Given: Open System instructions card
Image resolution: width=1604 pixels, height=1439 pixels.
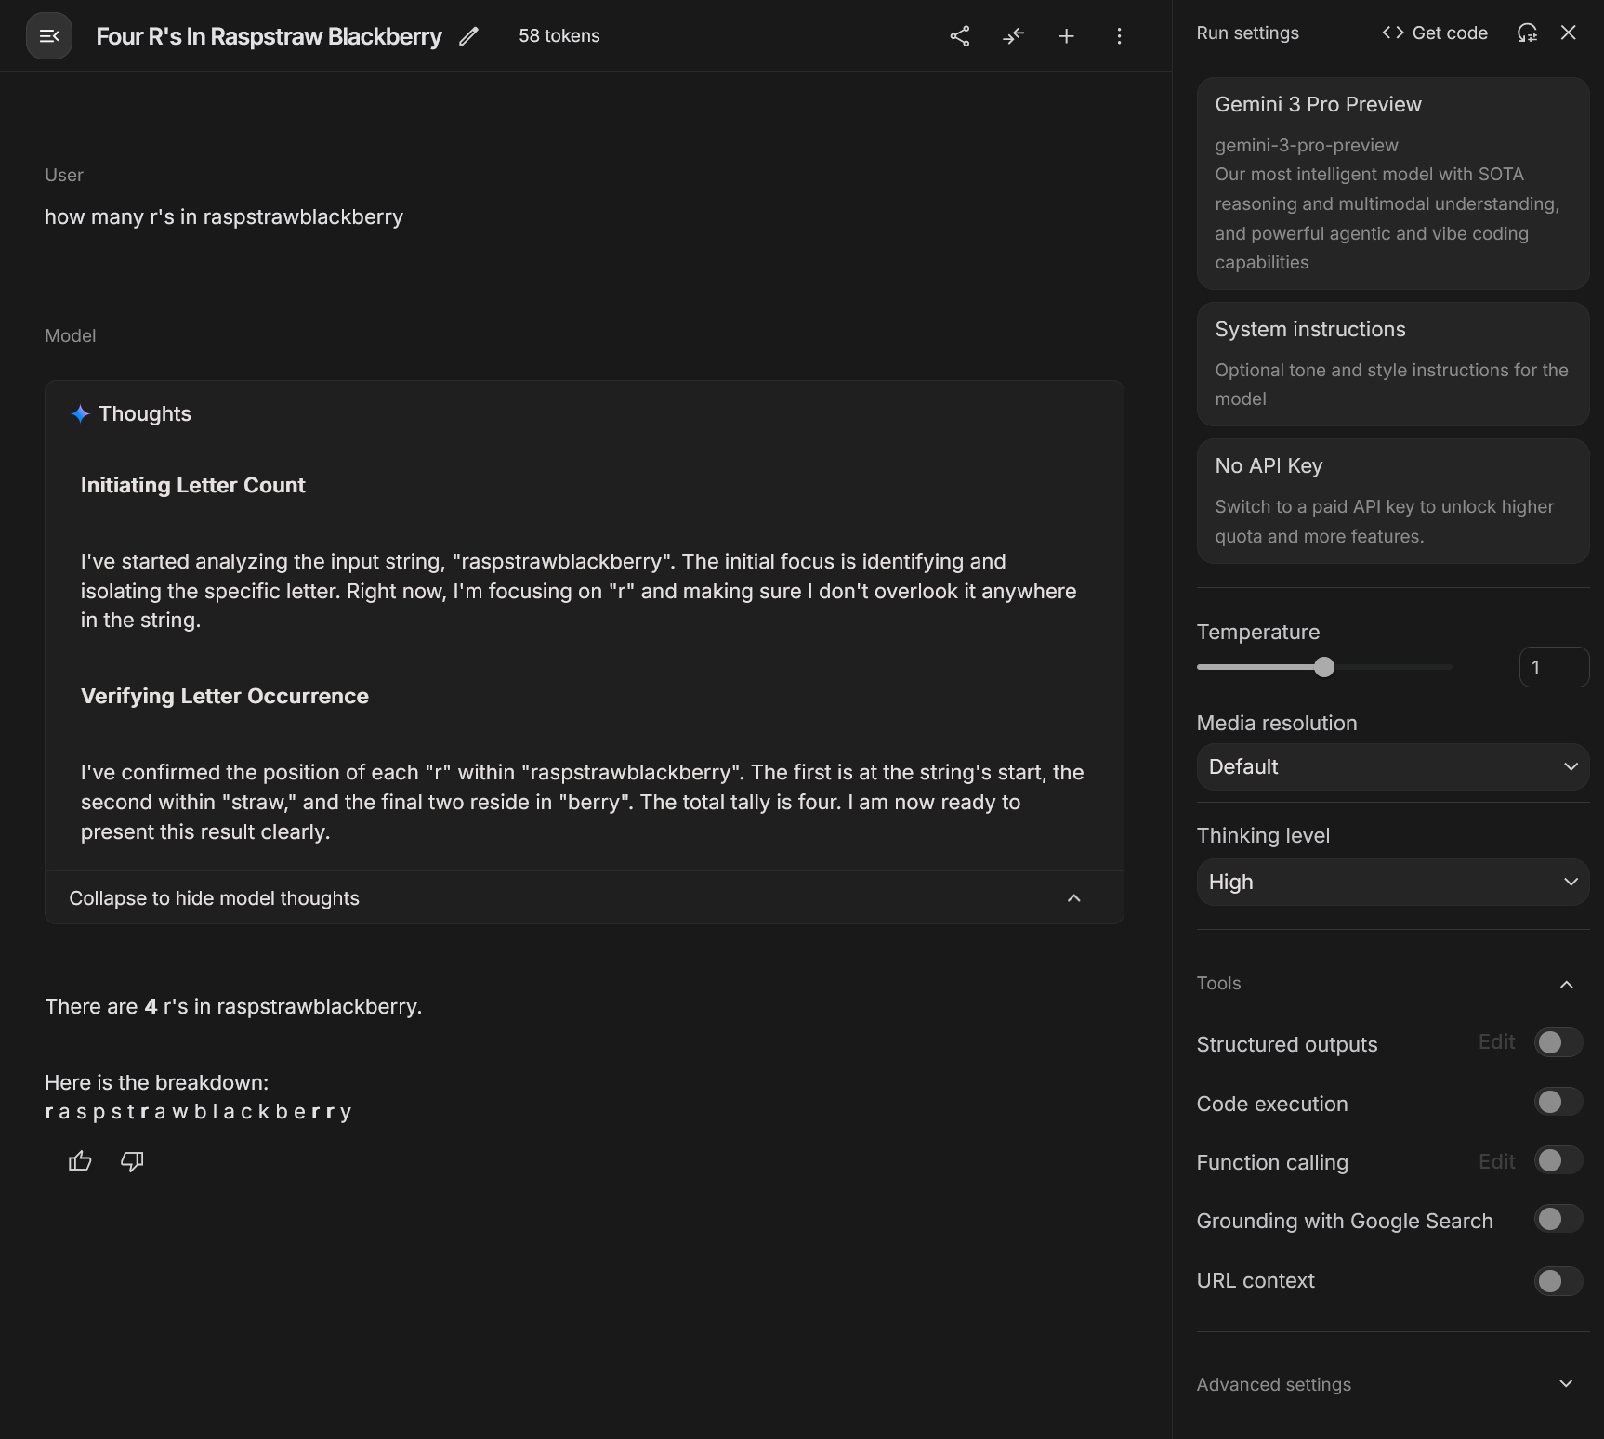Looking at the screenshot, I should (x=1393, y=364).
